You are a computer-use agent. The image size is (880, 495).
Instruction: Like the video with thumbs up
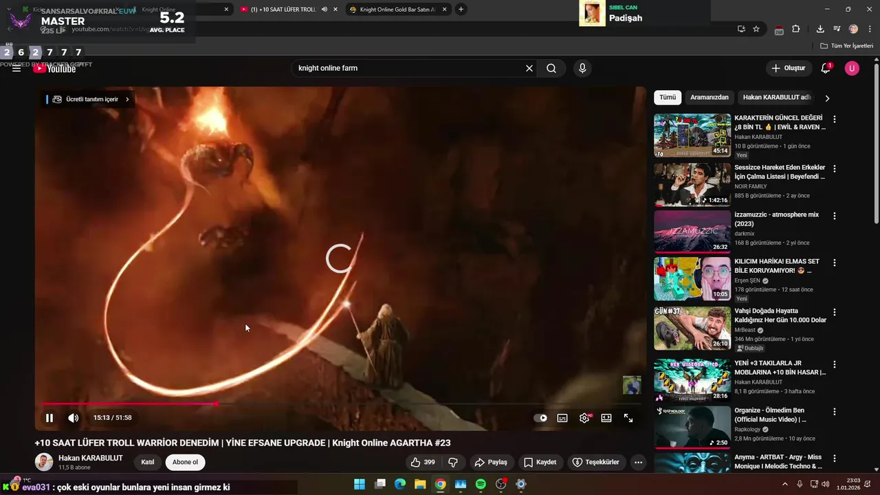click(x=423, y=462)
